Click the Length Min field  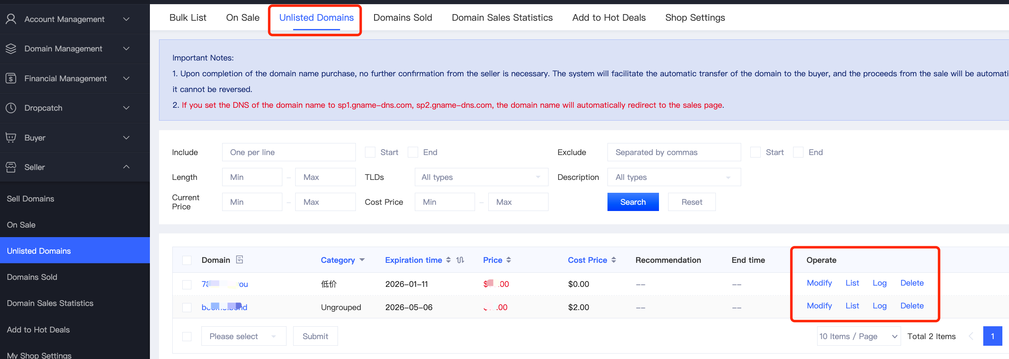pos(252,177)
